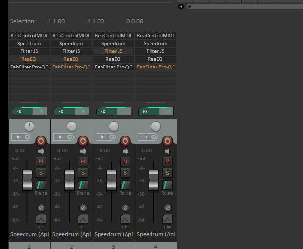Viewport: 303px width, 249px height.
Task: Open routing for track 4
Action: click(167, 185)
